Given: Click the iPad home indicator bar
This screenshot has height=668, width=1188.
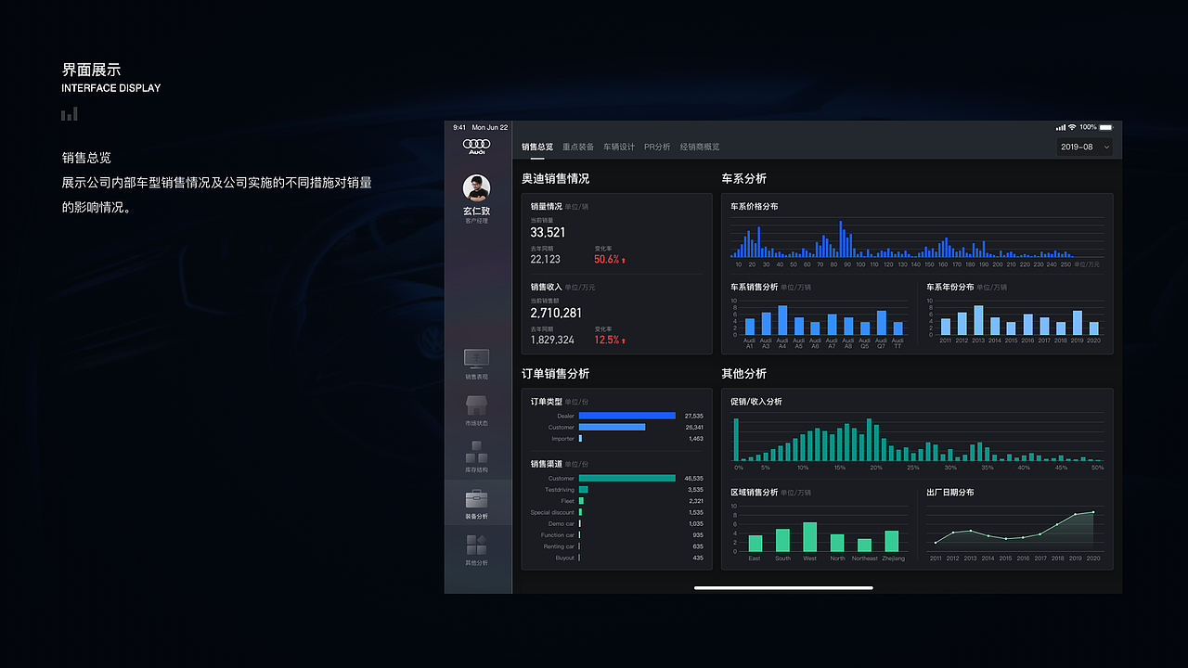Looking at the screenshot, I should (x=783, y=587).
